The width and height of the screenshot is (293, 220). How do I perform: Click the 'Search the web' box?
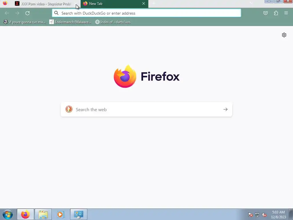pos(146,109)
